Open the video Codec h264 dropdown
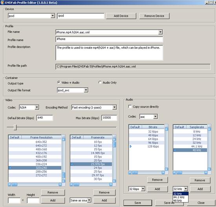Image resolution: width=216 pixels, height=207 pixels. click(x=37, y=107)
